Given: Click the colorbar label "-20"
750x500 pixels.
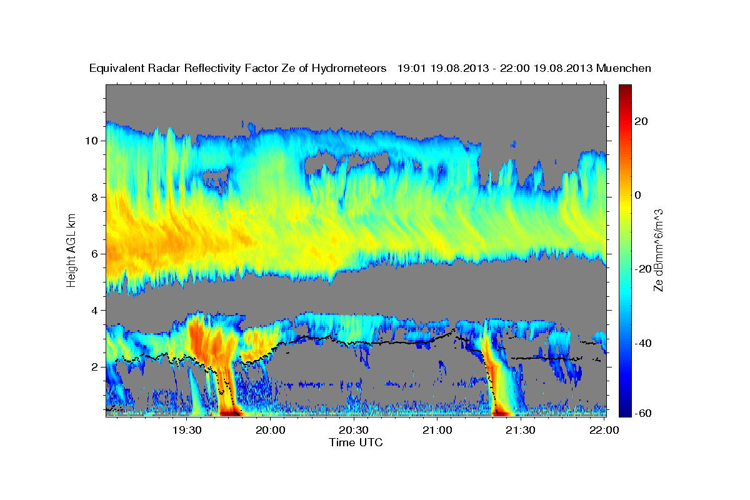Looking at the screenshot, I should (644, 269).
